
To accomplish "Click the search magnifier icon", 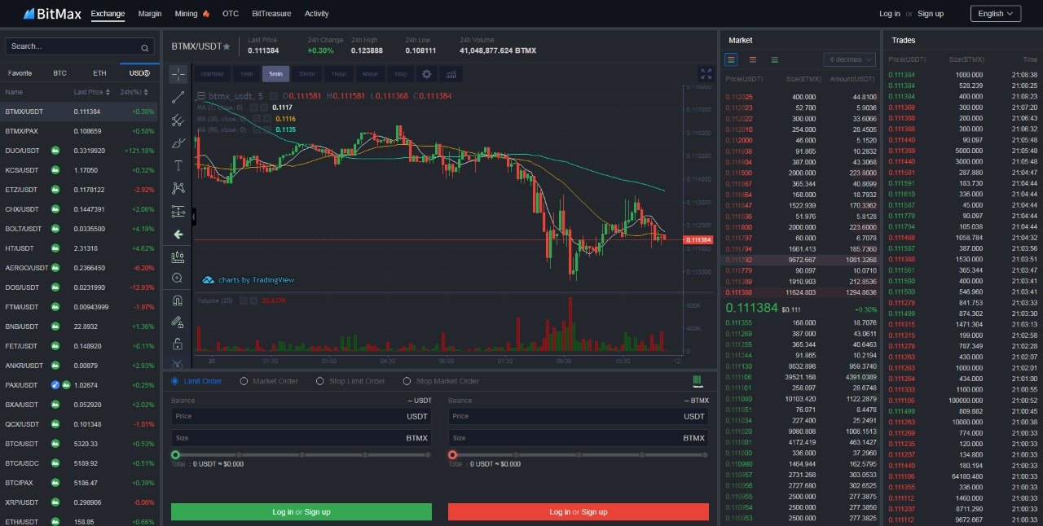I will (x=145, y=47).
